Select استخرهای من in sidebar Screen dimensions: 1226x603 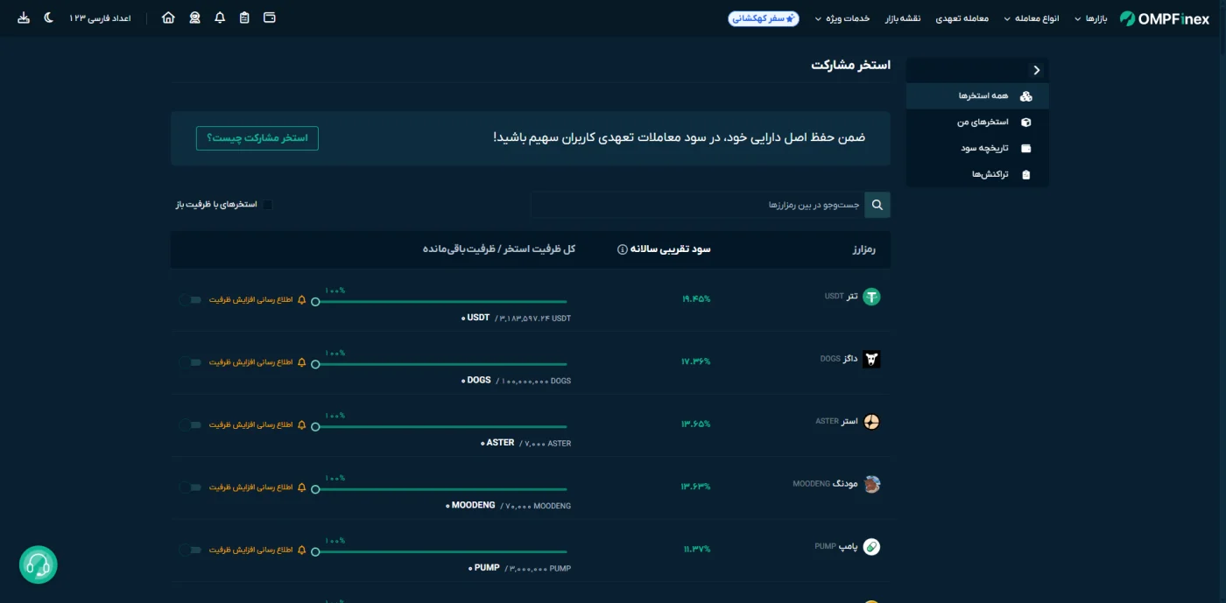click(x=977, y=123)
